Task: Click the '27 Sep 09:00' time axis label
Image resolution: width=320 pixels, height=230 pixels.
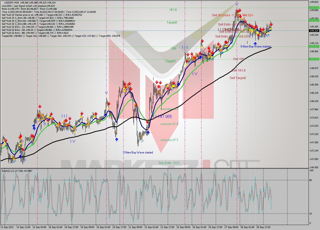Action: (x=231, y=227)
